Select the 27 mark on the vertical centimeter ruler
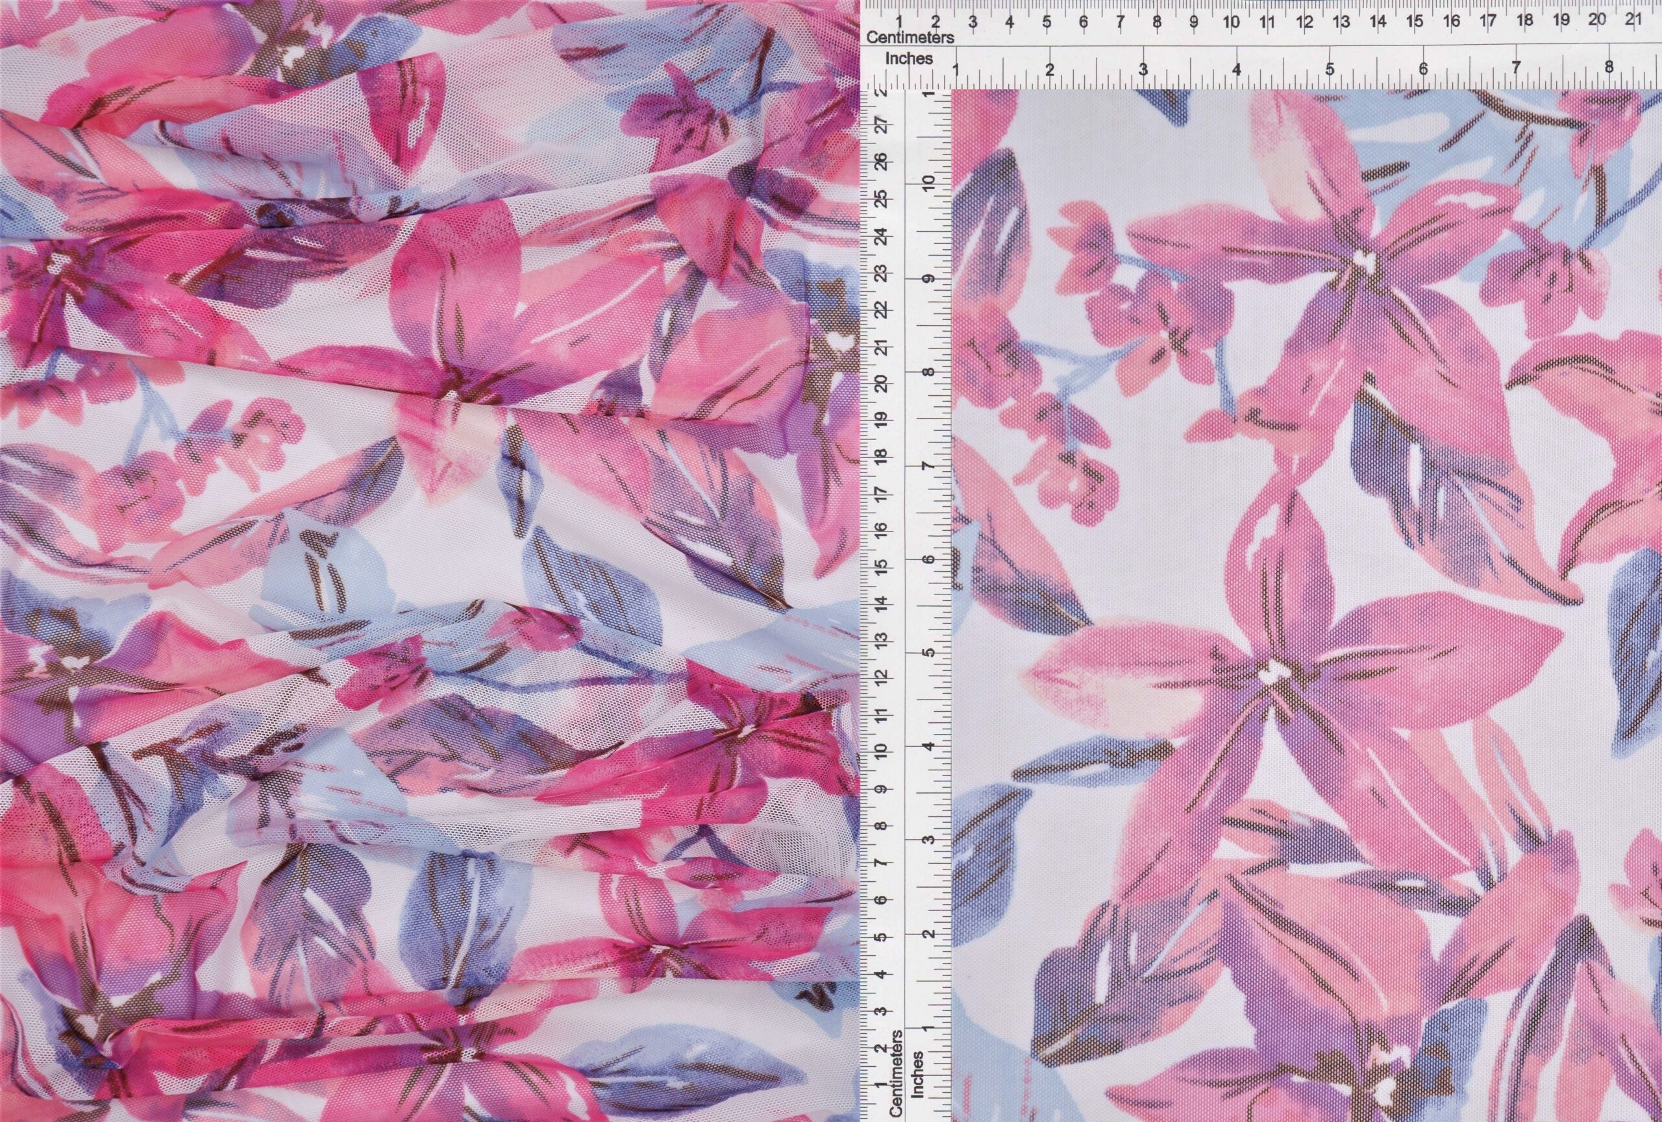Viewport: 1662px width, 1122px height. (882, 126)
